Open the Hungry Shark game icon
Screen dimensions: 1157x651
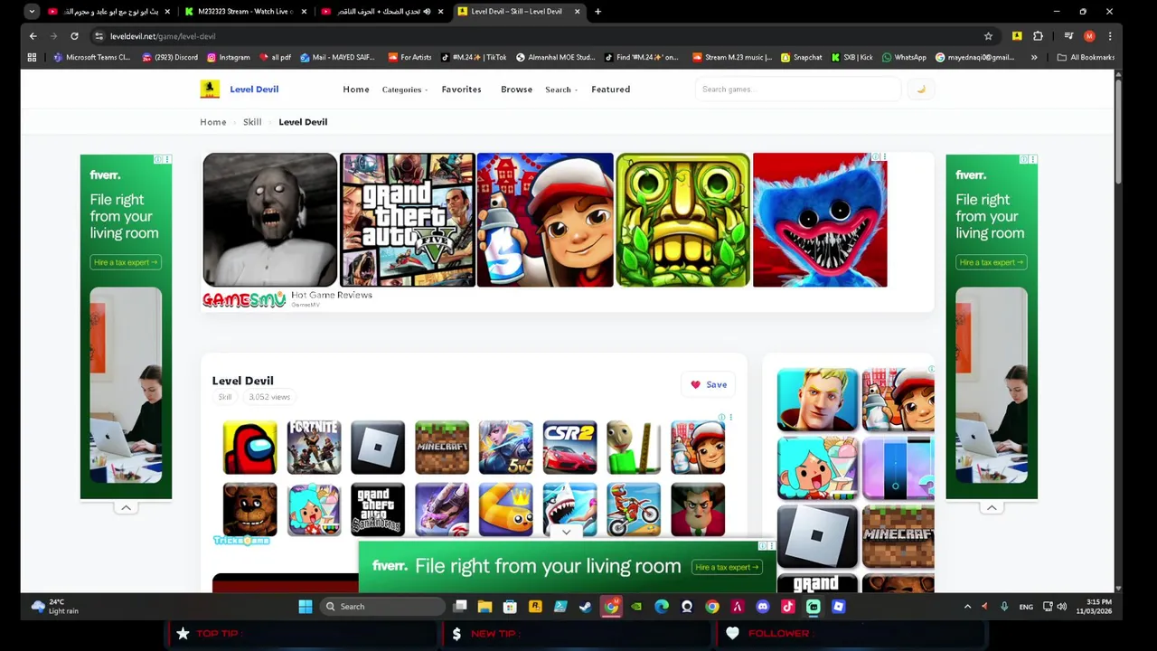(x=569, y=509)
